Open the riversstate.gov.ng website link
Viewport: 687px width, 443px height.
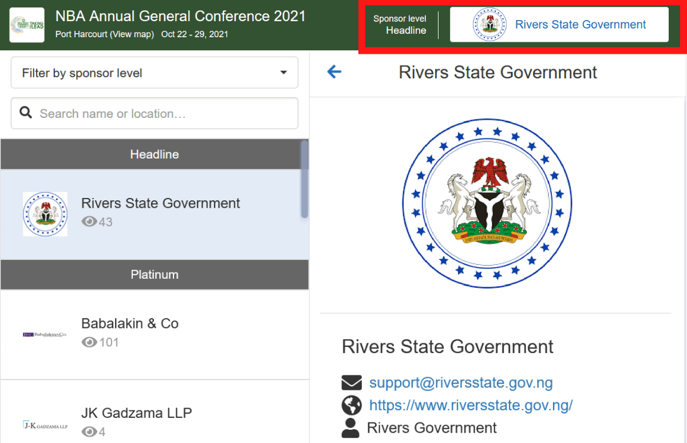(x=471, y=405)
